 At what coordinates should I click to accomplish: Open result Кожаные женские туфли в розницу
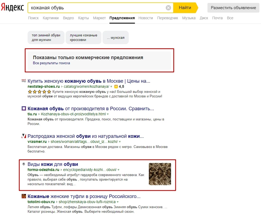(x=84, y=196)
